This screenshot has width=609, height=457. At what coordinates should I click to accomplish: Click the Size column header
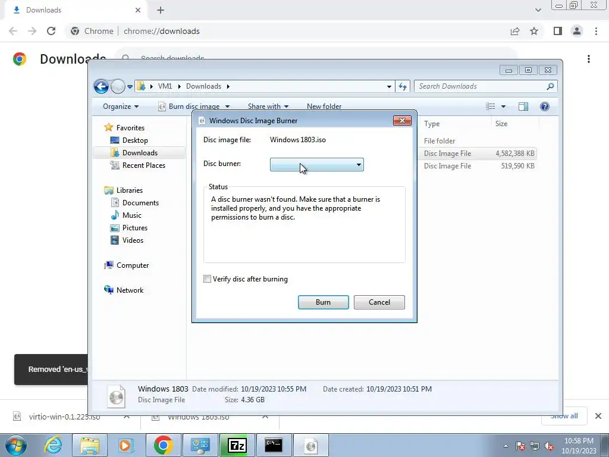pyautogui.click(x=515, y=124)
